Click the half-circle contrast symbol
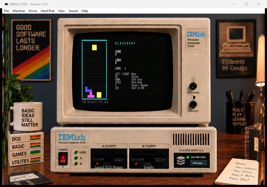Screen dimensions: 267x187 193,98
